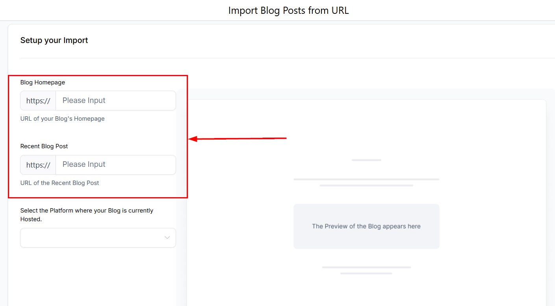The image size is (555, 306).
Task: Click the bottom-most short skeleton line
Action: pos(366,273)
